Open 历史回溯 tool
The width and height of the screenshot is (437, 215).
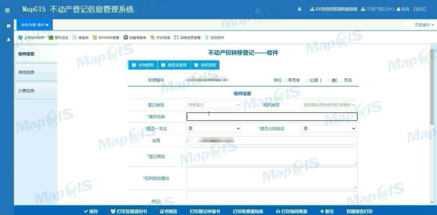(160, 38)
